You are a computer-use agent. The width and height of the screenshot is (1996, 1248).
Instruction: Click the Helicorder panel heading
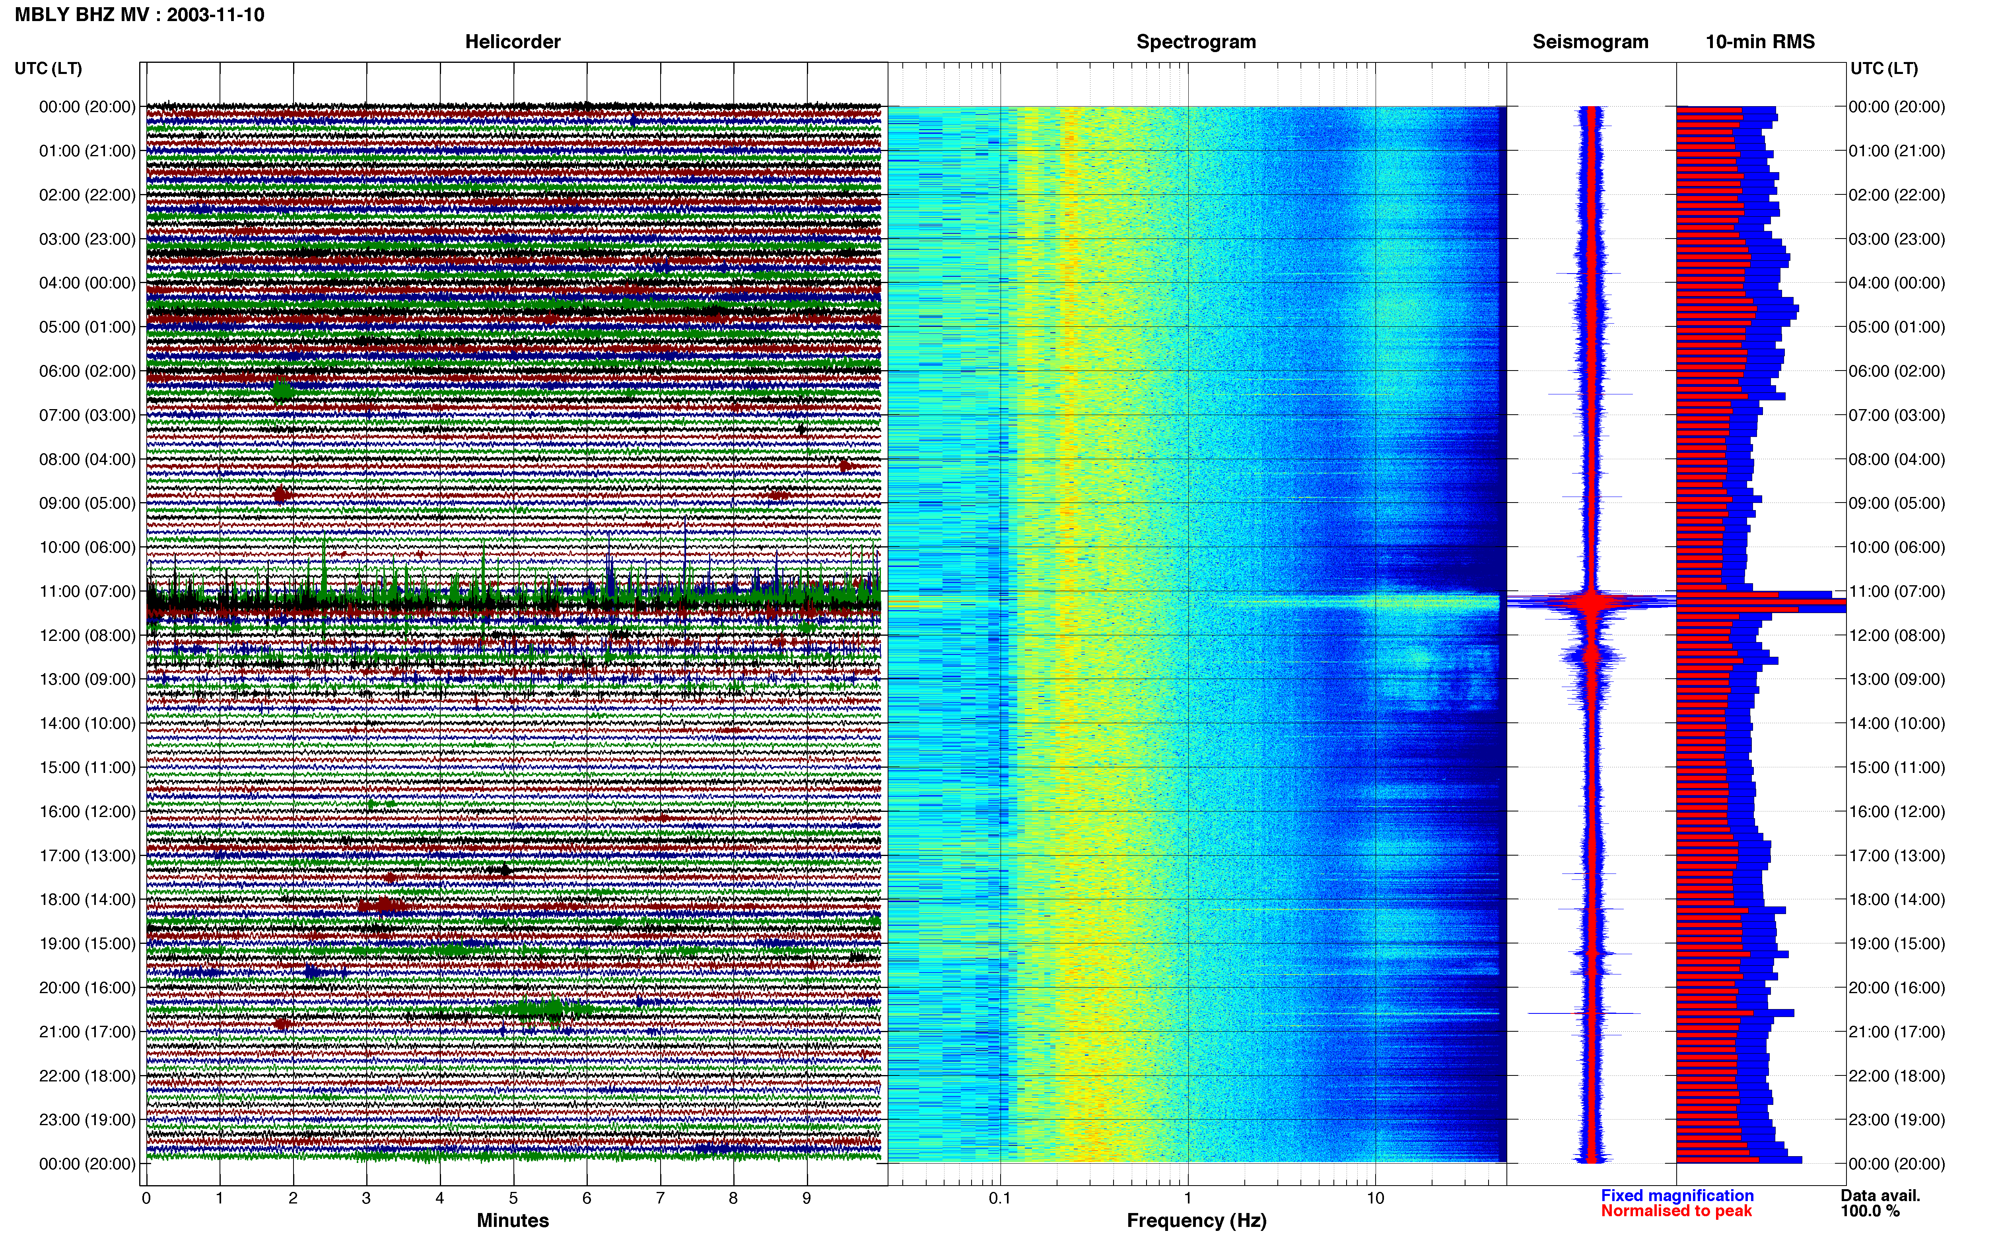[513, 42]
